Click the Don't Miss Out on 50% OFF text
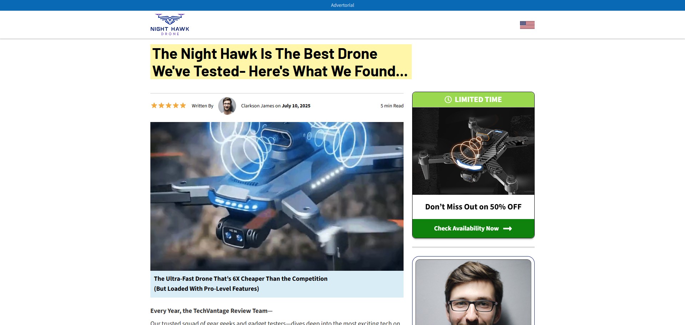Image resolution: width=685 pixels, height=325 pixels. pyautogui.click(x=473, y=207)
